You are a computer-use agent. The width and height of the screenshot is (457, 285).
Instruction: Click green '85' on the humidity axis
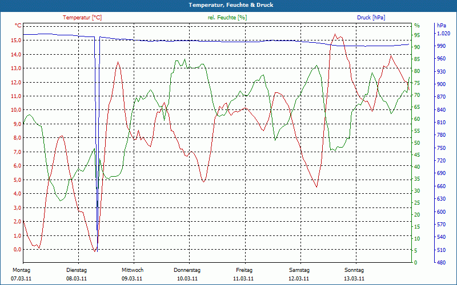(x=417, y=59)
